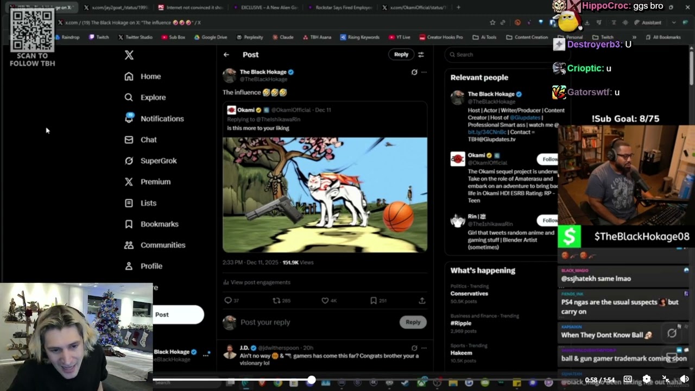Open Twitch bookmark in bookmarks bar
Image resolution: width=695 pixels, height=391 pixels.
(99, 37)
